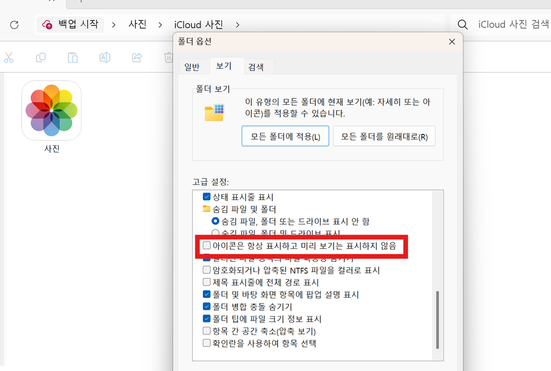Switch to the 일반 tab

point(192,67)
